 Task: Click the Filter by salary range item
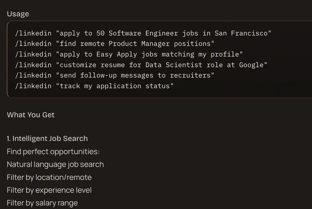click(42, 203)
